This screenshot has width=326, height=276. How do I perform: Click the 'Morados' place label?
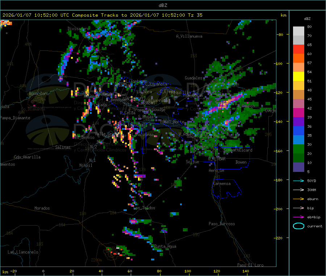[x=42, y=208]
